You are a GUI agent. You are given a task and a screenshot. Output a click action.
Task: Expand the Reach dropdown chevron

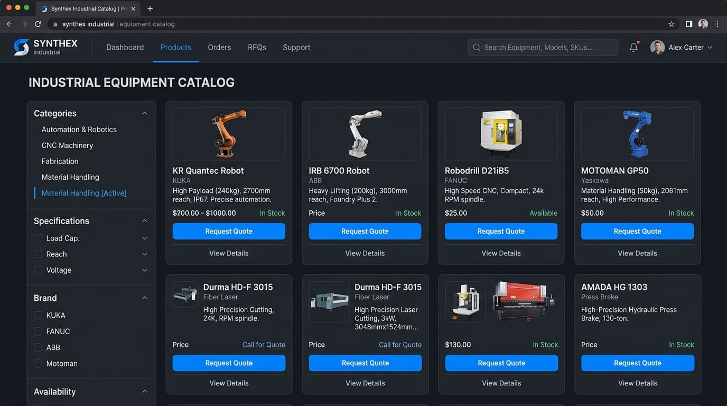click(145, 254)
